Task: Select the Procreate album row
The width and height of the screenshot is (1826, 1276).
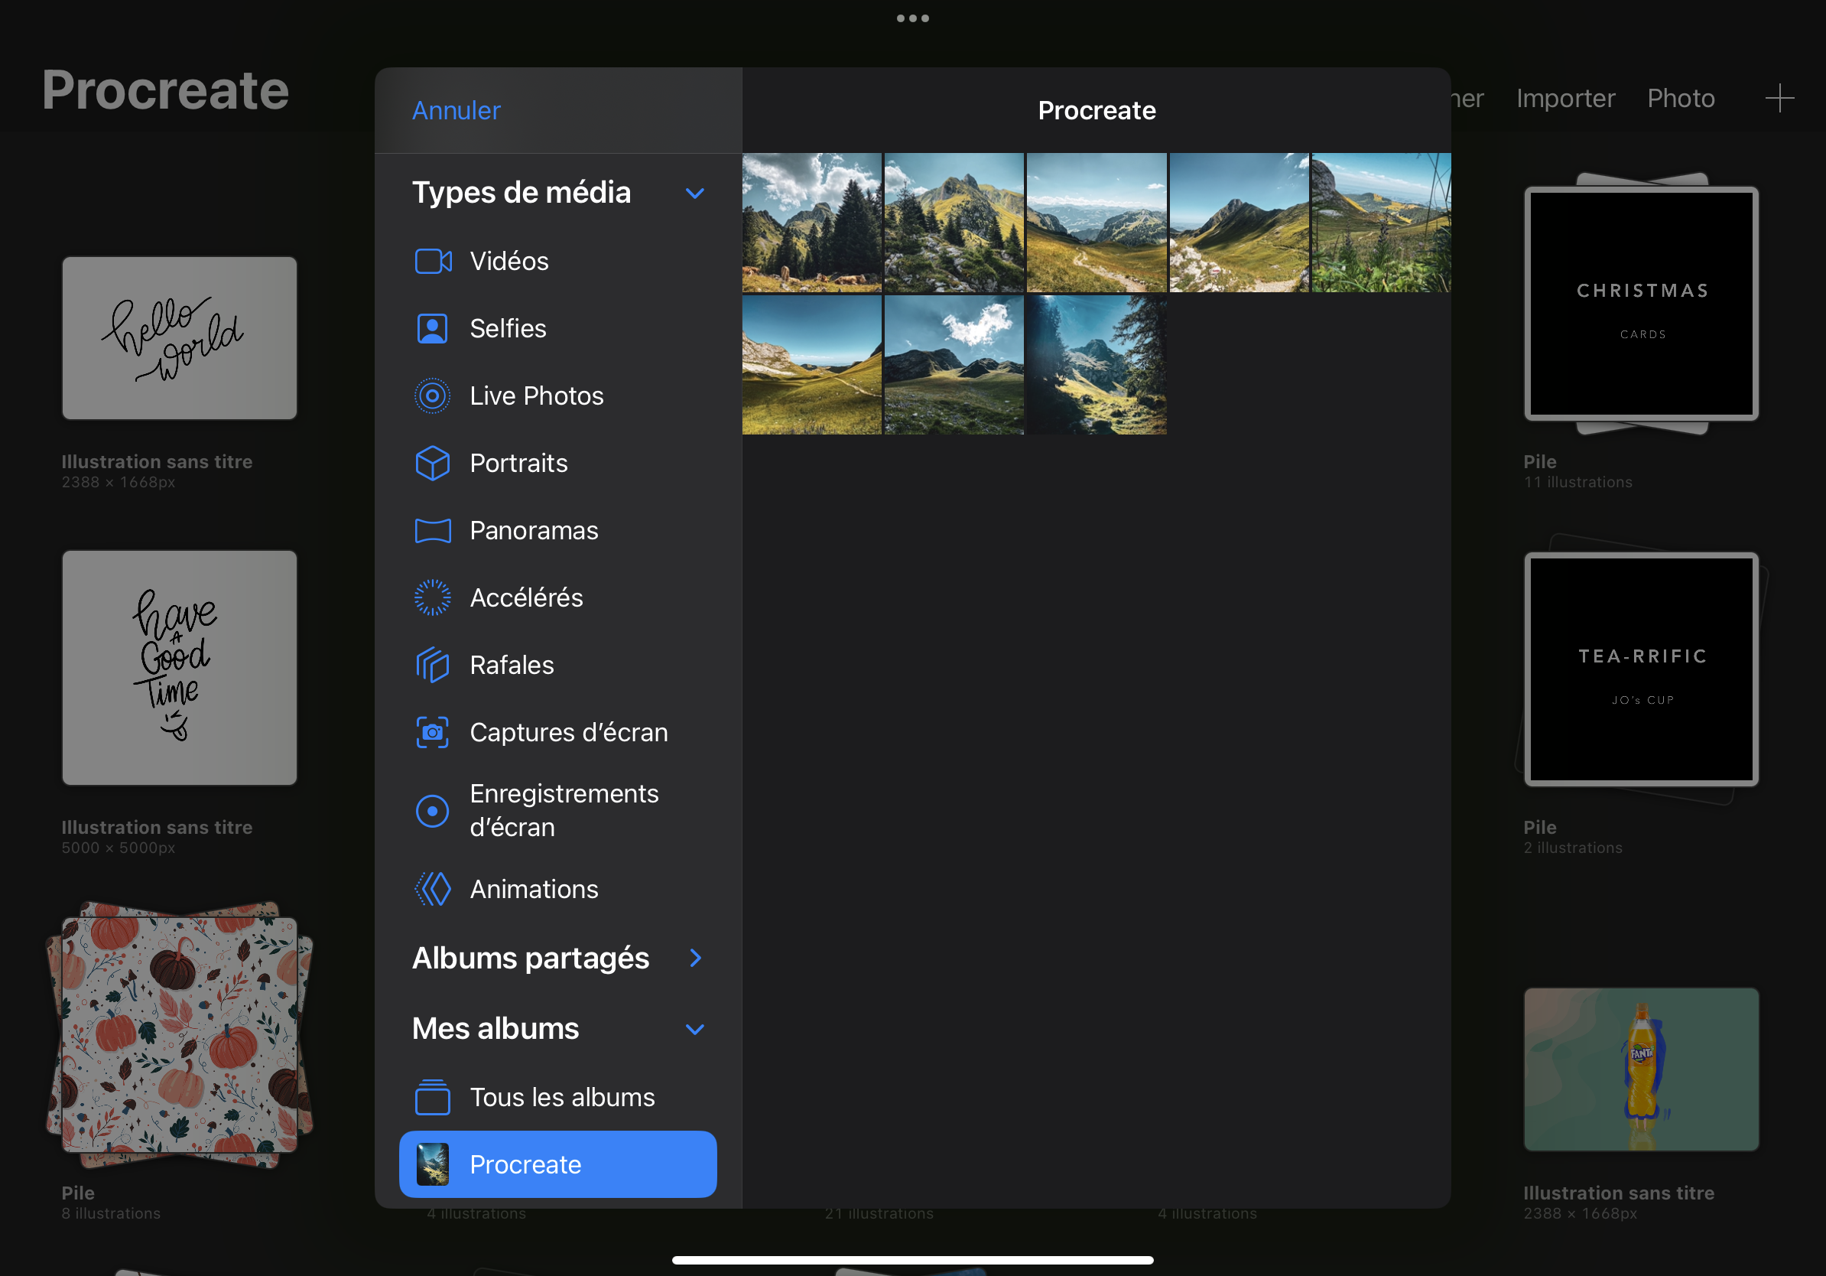Action: tap(557, 1164)
